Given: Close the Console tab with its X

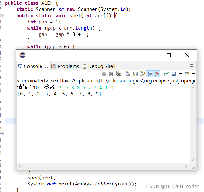Looking at the screenshot, I should point(46,66).
